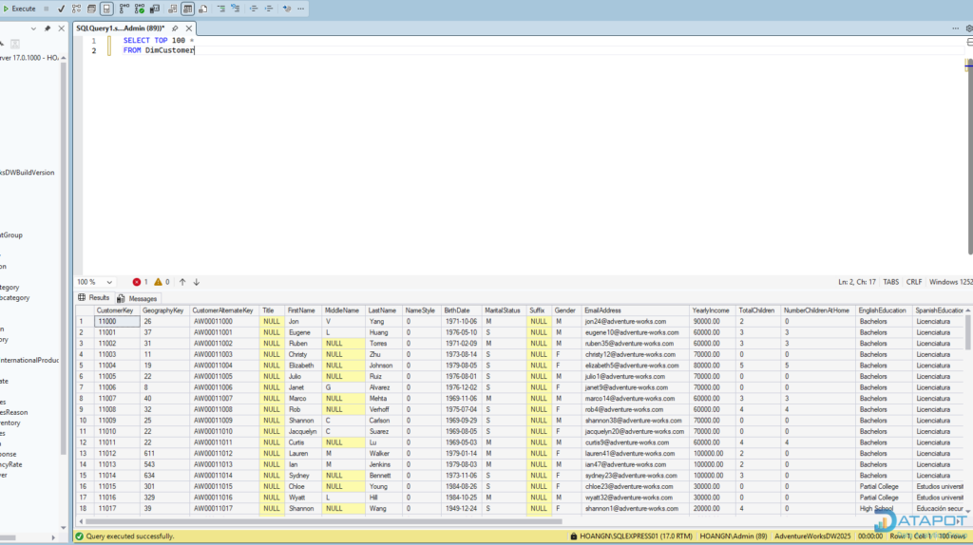The height and width of the screenshot is (545, 973).
Task: Display the estimated execution plan
Action: coord(76,9)
